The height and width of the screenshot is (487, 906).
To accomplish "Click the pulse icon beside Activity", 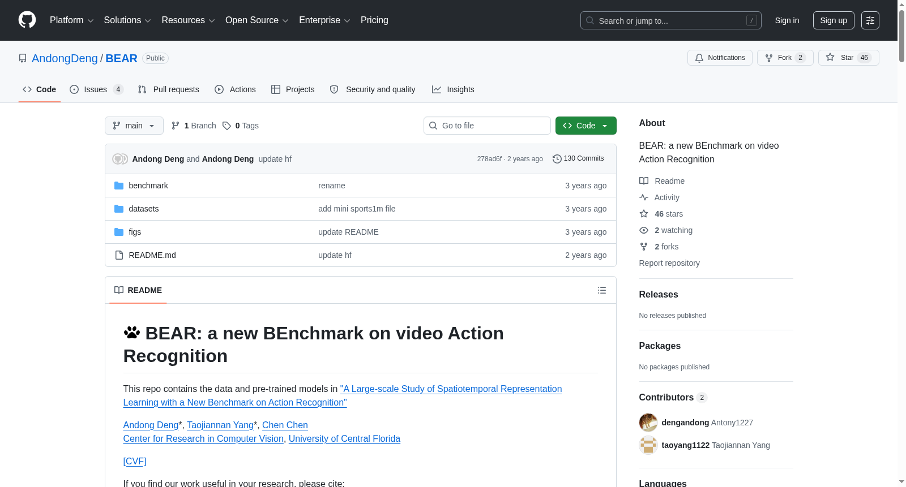I will (644, 197).
